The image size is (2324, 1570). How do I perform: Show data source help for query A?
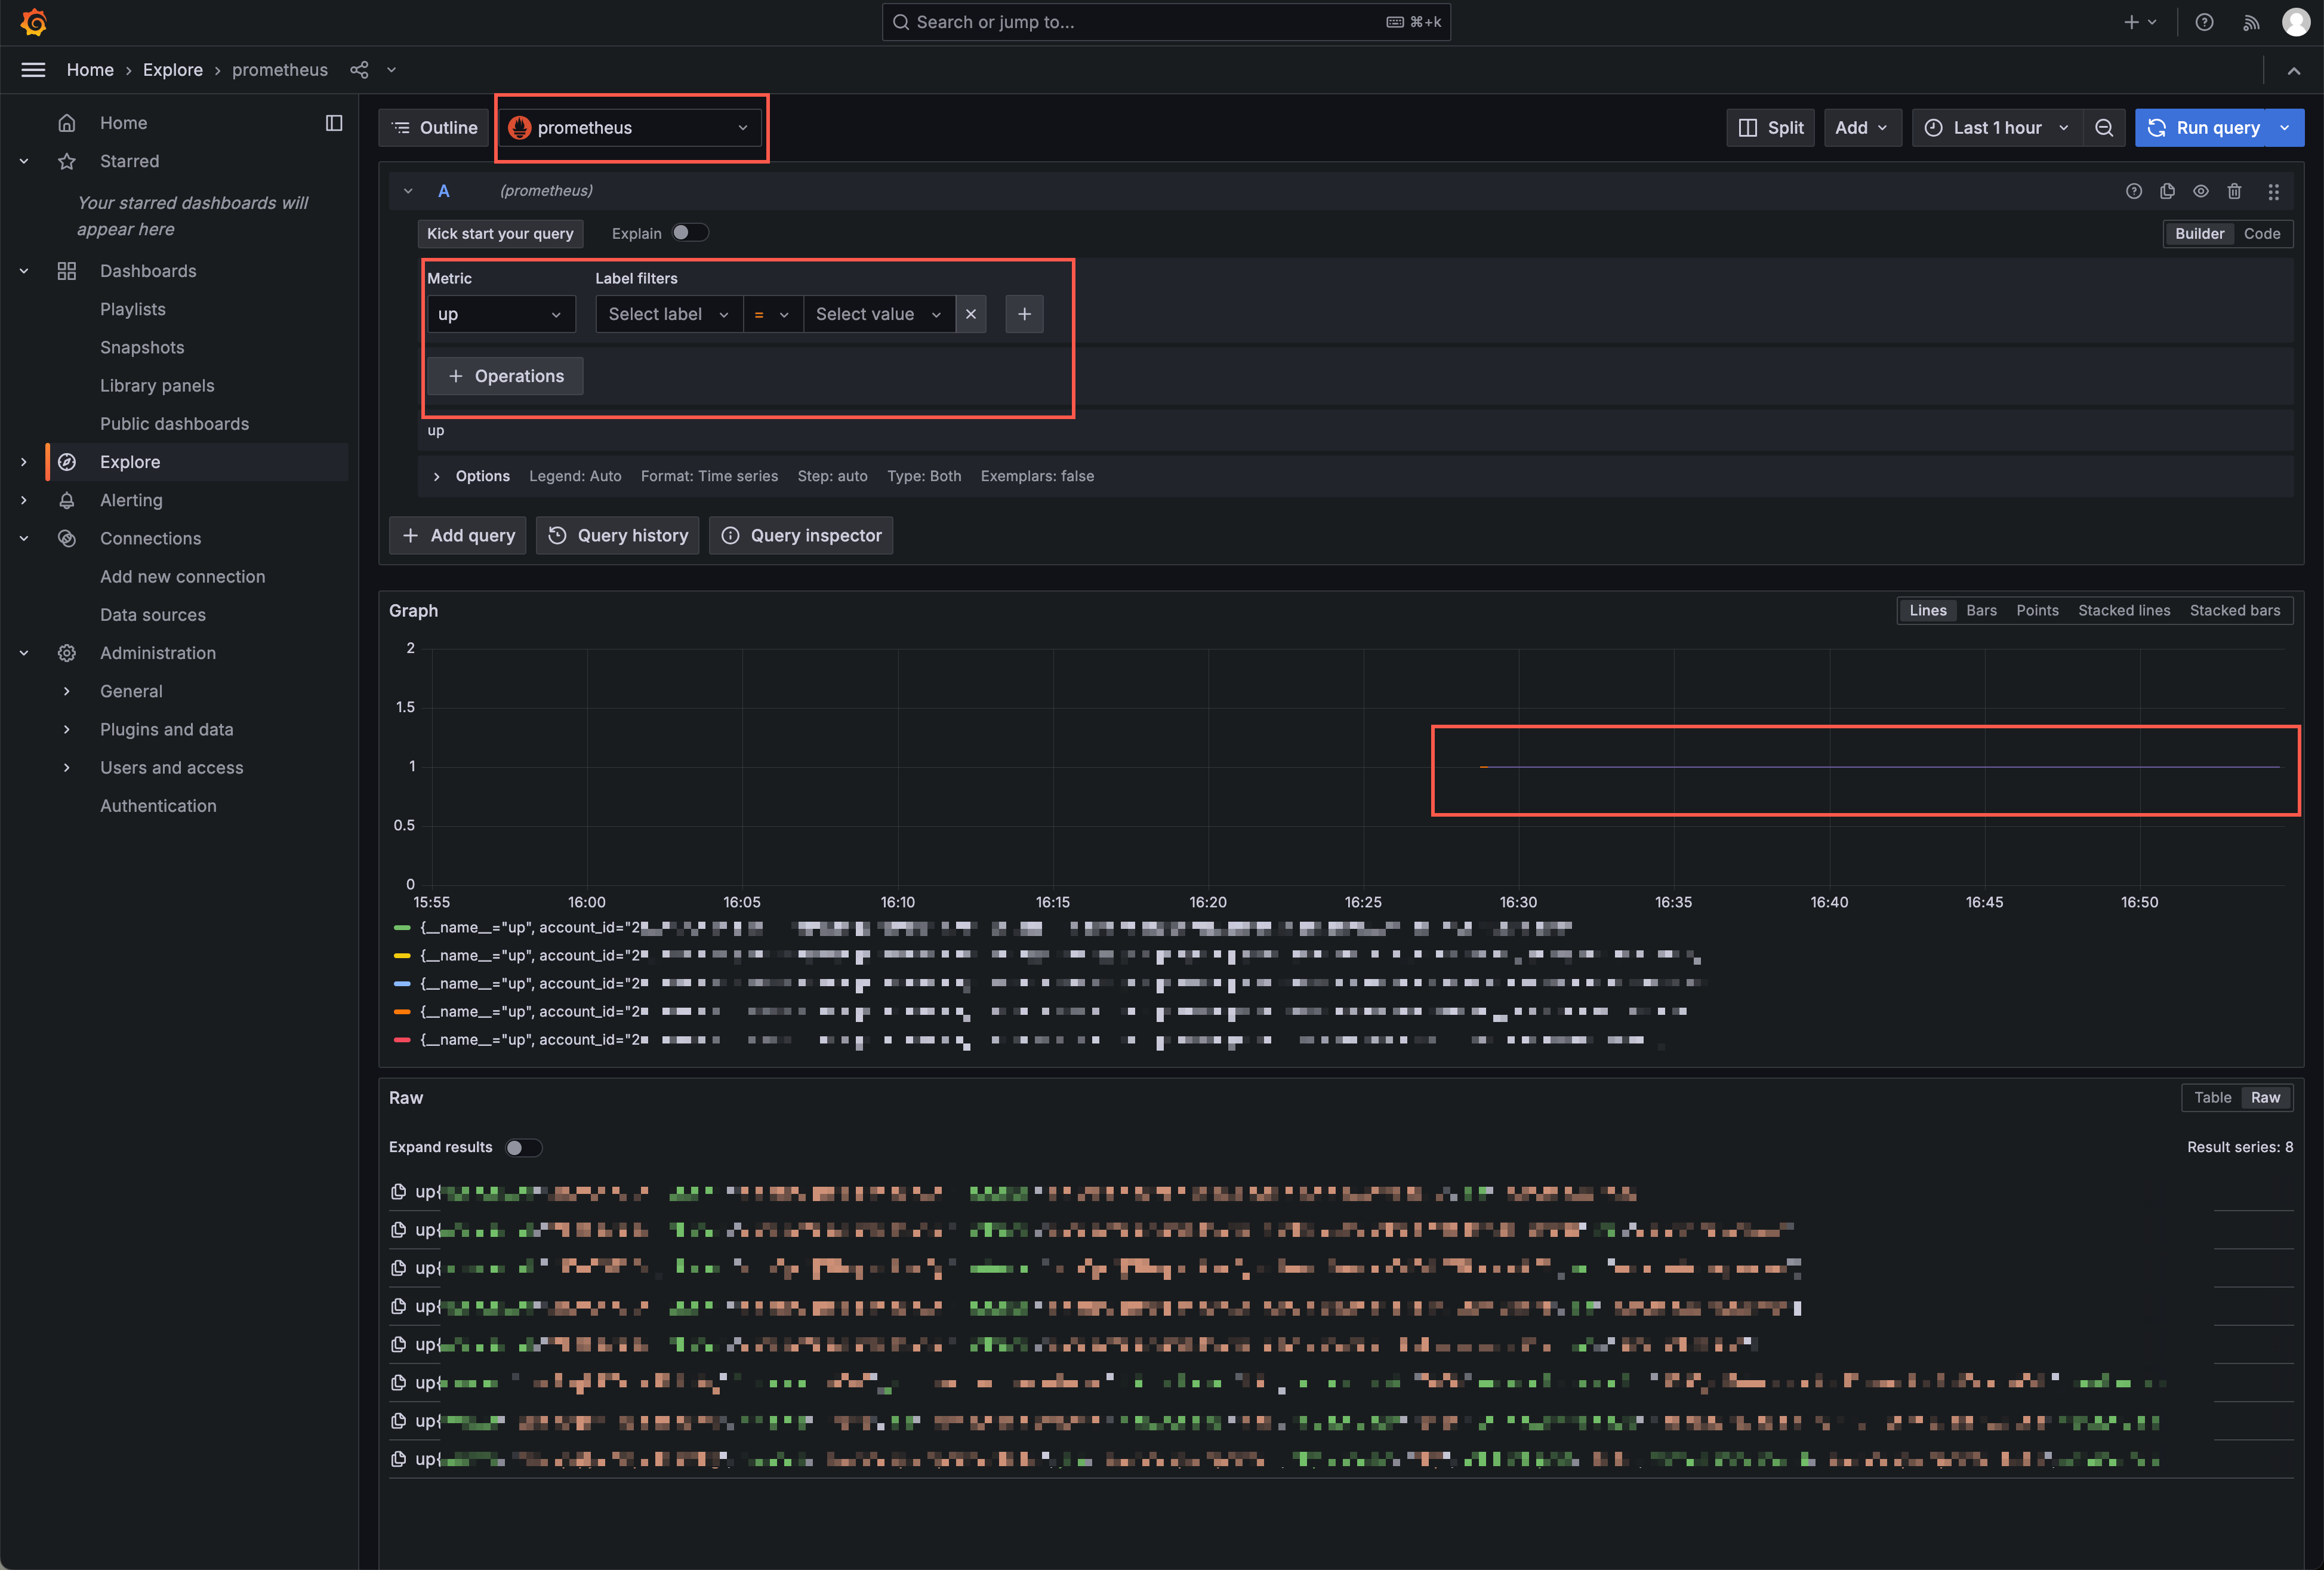click(x=2133, y=191)
